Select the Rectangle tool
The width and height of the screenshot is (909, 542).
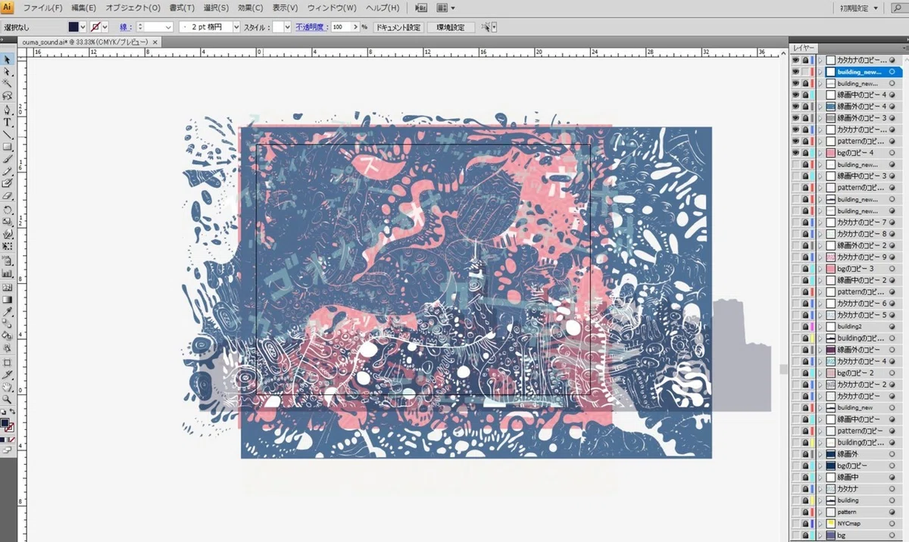pos(8,147)
